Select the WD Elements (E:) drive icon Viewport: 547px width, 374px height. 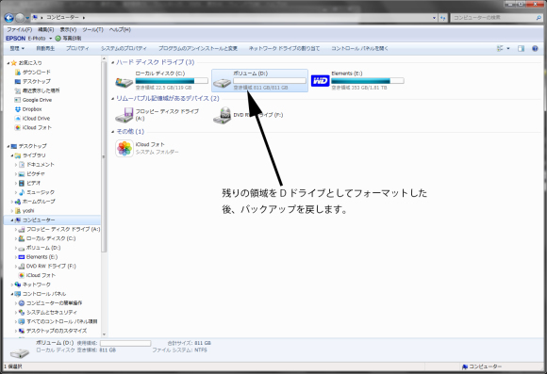(x=320, y=81)
